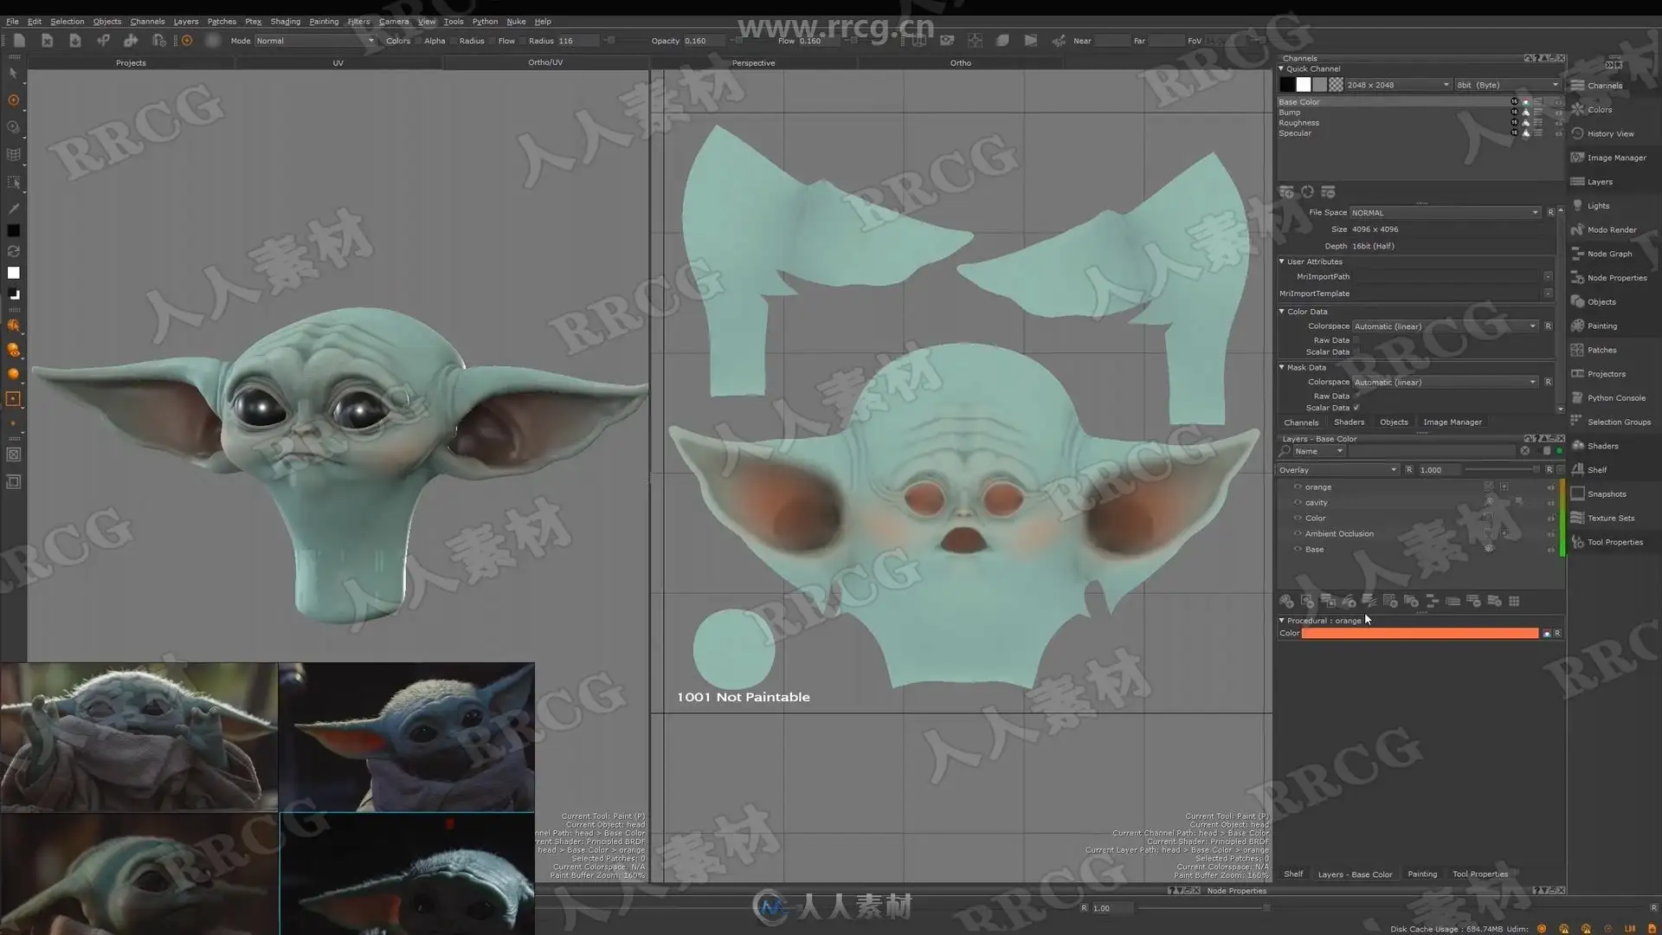Click the Radius value input field
This screenshot has height=935, width=1662.
click(x=577, y=41)
